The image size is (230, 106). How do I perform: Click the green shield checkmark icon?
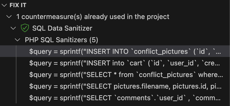tap(24, 28)
